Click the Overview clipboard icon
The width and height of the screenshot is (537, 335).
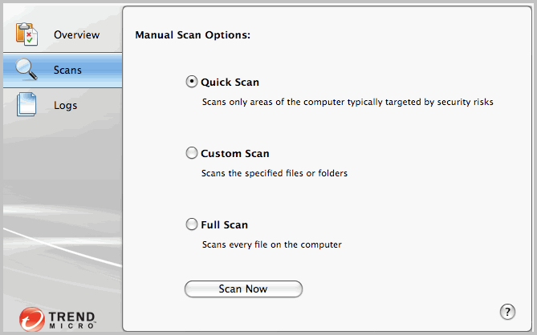27,35
